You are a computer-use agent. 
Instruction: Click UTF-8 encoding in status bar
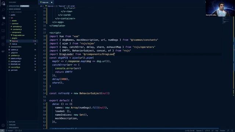click(207, 131)
